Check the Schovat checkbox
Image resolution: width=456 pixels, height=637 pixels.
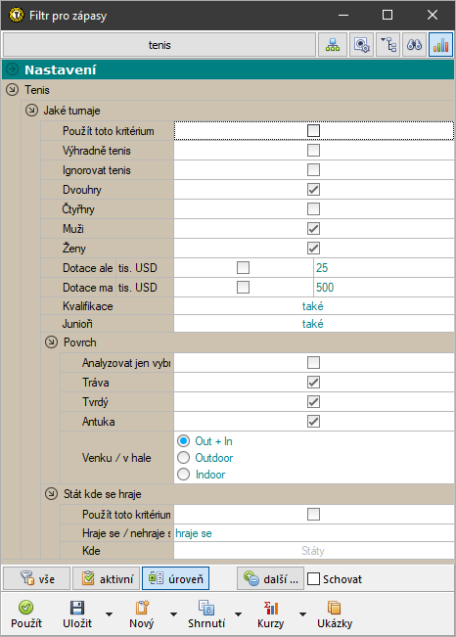(313, 579)
